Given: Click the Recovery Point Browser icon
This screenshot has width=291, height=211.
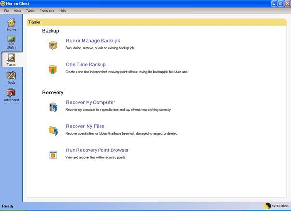Looking at the screenshot, I should pos(53,155).
